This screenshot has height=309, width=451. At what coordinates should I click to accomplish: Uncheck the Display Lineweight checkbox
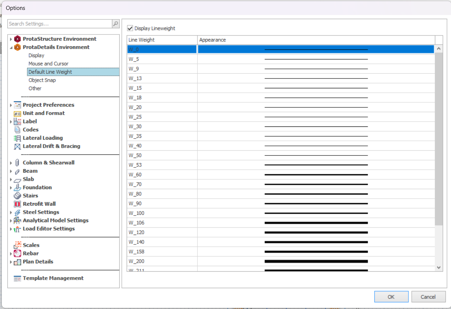coord(130,28)
